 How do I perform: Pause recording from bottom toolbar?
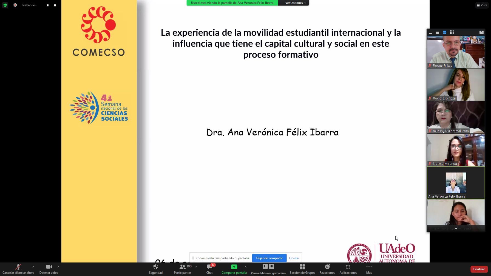pos(265,266)
